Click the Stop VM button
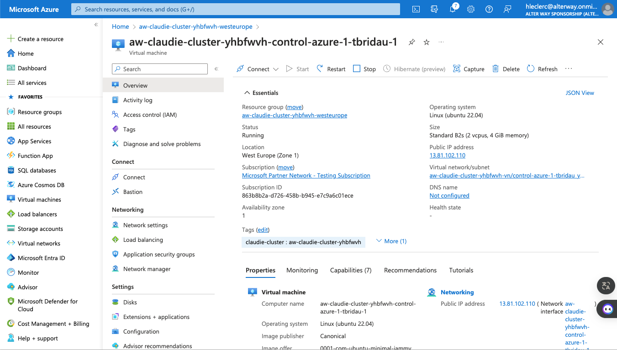 pyautogui.click(x=364, y=69)
